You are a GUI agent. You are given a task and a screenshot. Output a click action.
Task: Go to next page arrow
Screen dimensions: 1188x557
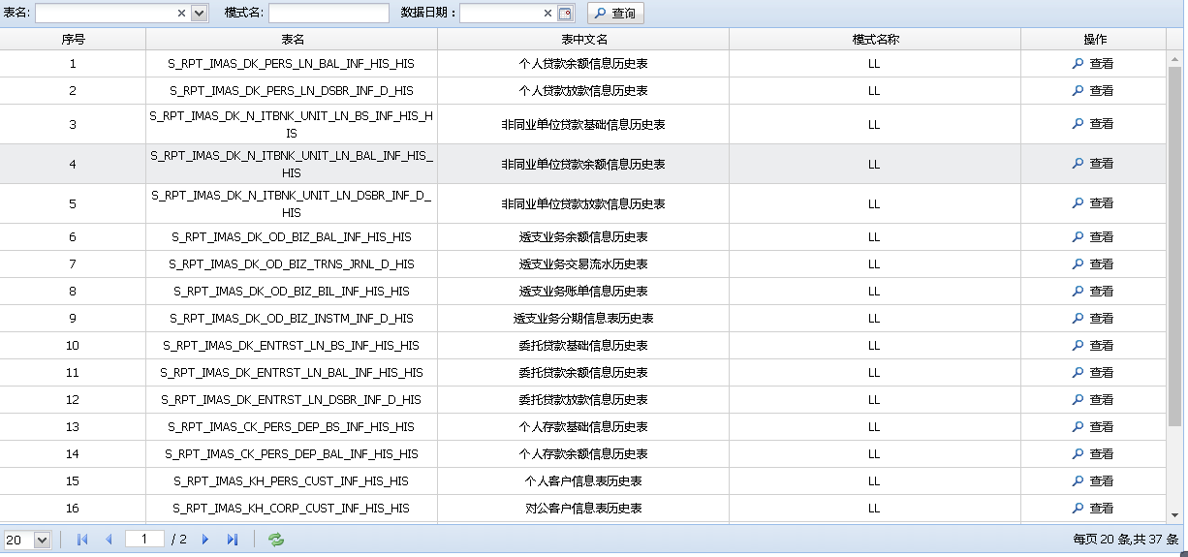[205, 540]
